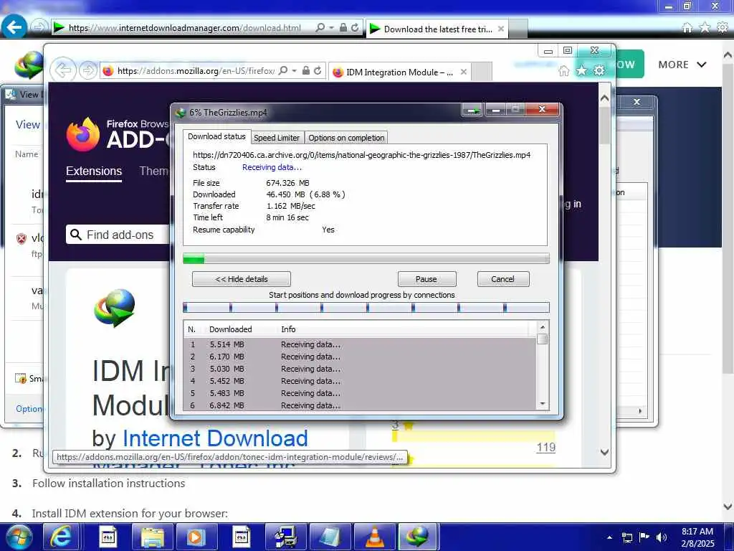Click search magnifier in internetdownloadmanager.com address bar
This screenshot has width=734, height=551.
pyautogui.click(x=320, y=28)
